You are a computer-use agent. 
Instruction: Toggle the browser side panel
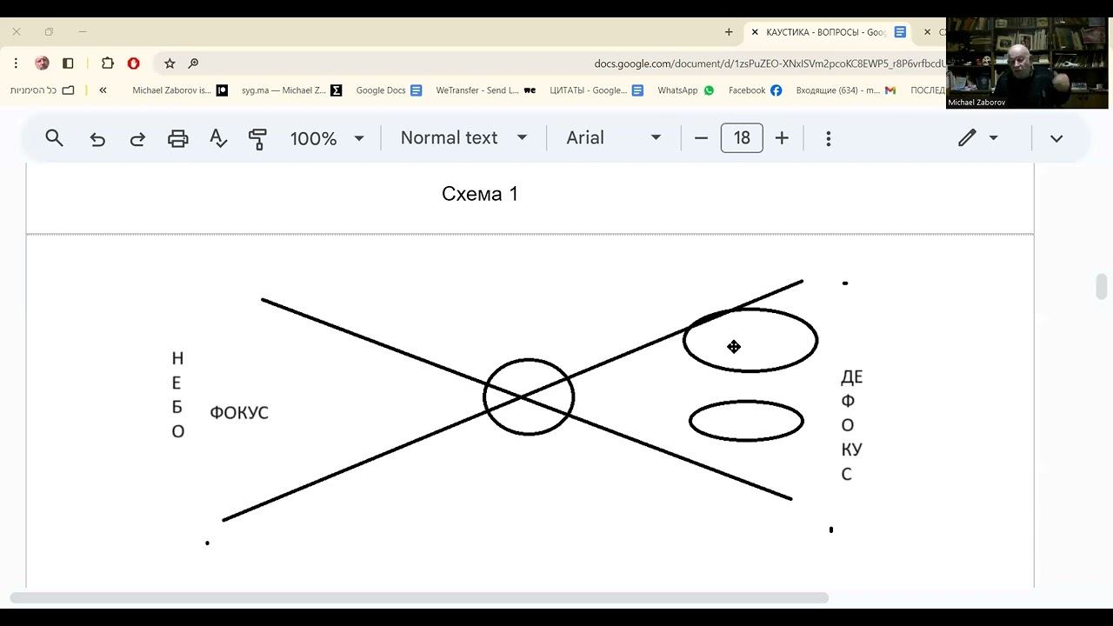point(68,63)
